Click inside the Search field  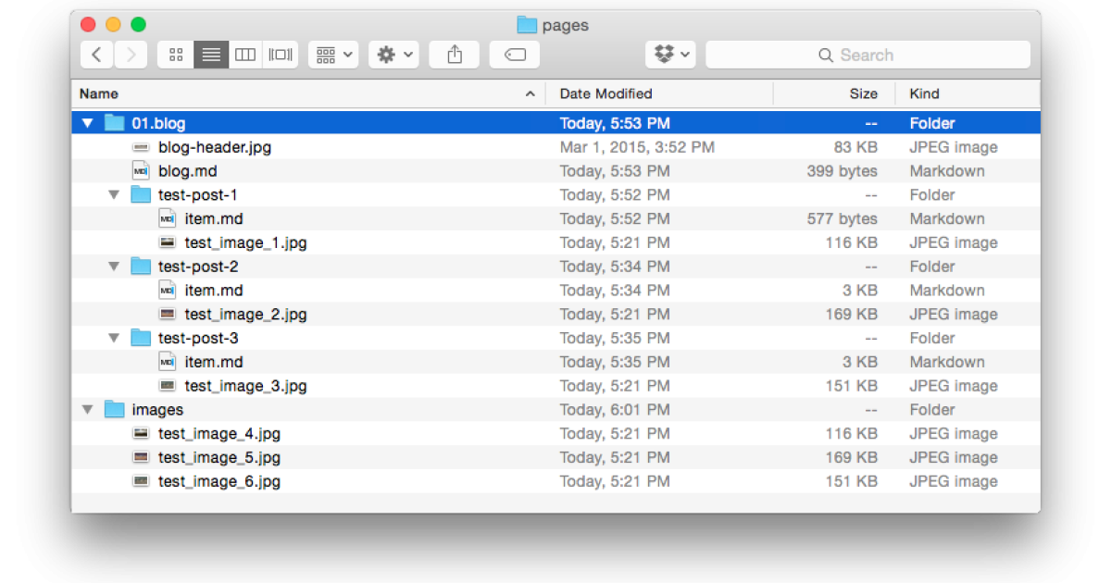pos(867,55)
